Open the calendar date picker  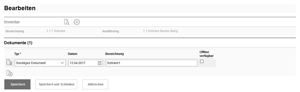pos(100,63)
